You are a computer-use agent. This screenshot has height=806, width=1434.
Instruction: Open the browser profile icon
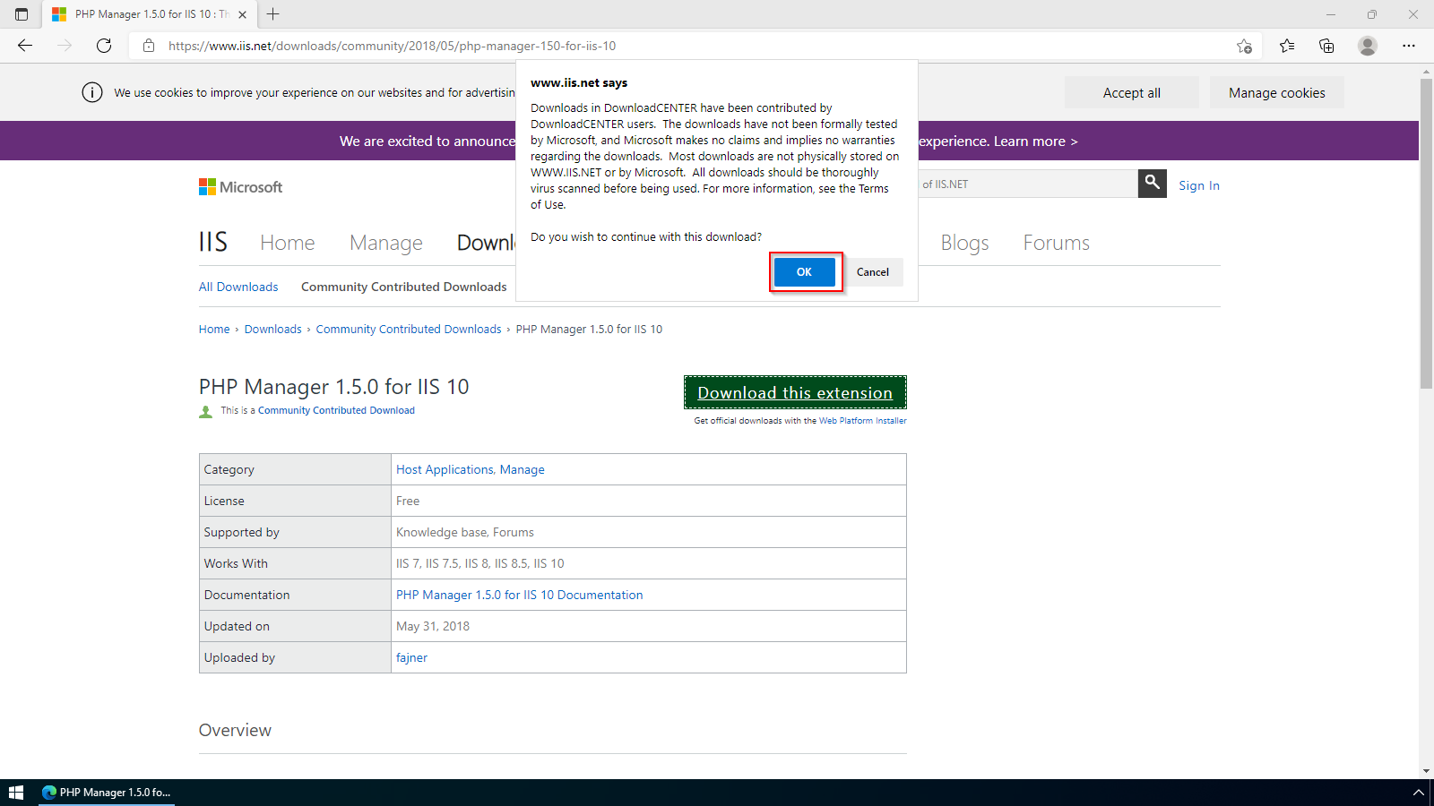tap(1367, 46)
